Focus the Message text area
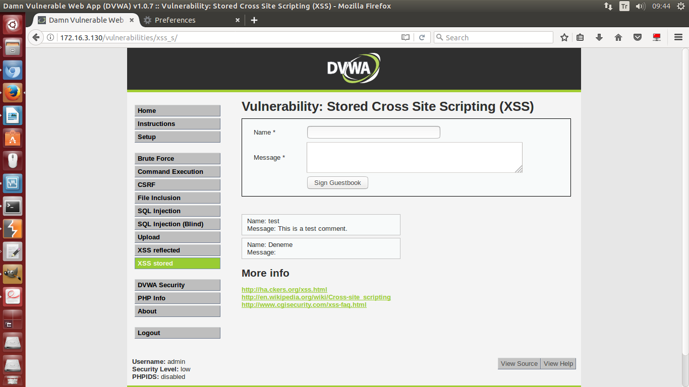The width and height of the screenshot is (689, 387). [x=415, y=158]
